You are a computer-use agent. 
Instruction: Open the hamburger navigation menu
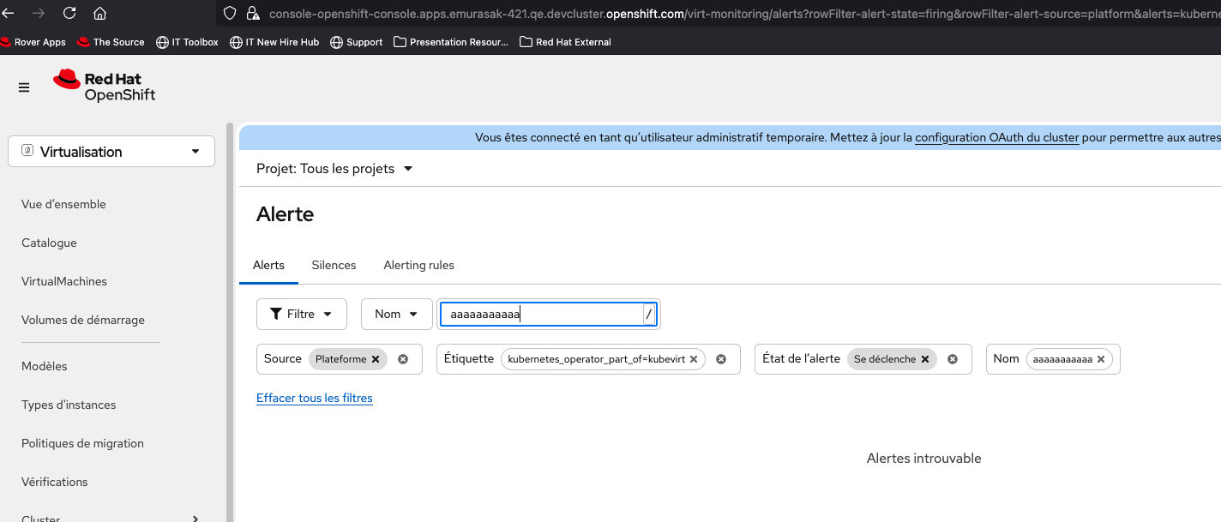tap(24, 87)
